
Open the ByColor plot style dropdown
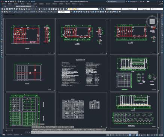click(x=157, y=9)
